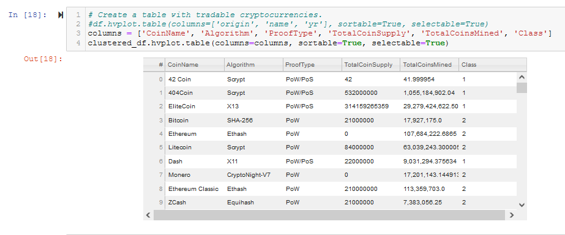
Task: Click the Out[18] output prompt label
Action: pyautogui.click(x=43, y=59)
